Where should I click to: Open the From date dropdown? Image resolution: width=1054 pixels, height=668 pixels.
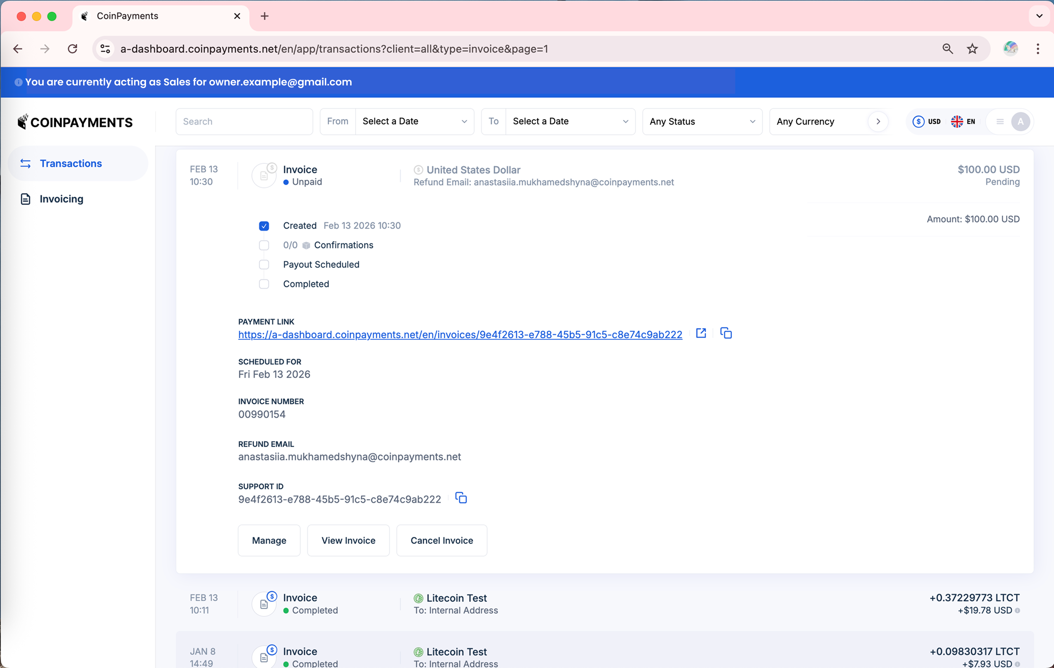coord(415,121)
